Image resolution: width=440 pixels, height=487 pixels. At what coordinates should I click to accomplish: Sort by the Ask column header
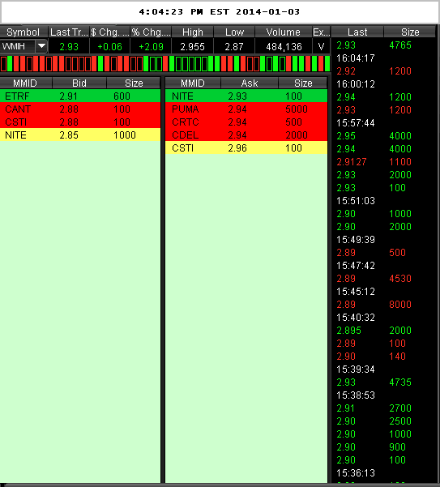(x=250, y=83)
